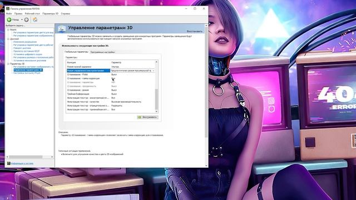Click the Forward arrow icon in toolbar

26,20
